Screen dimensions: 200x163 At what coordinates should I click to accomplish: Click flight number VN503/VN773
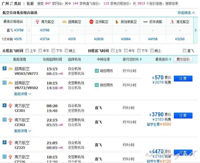26,74
